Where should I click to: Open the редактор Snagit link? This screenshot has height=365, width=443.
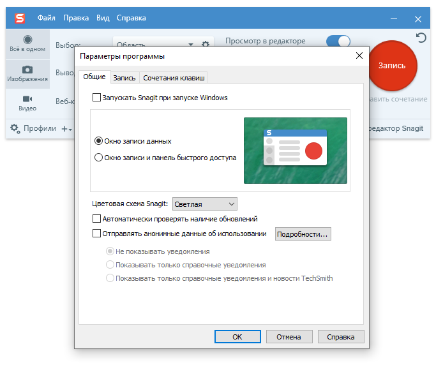pos(396,128)
